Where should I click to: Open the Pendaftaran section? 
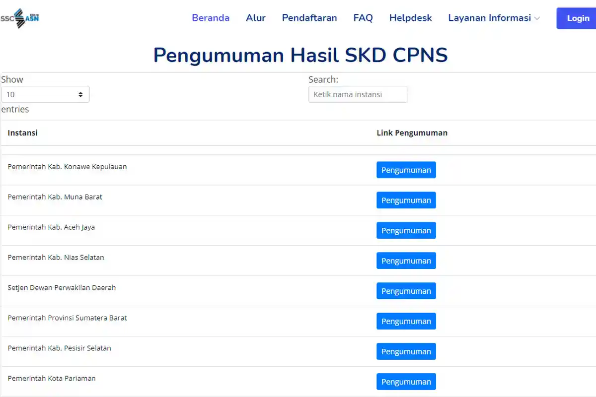coord(309,18)
